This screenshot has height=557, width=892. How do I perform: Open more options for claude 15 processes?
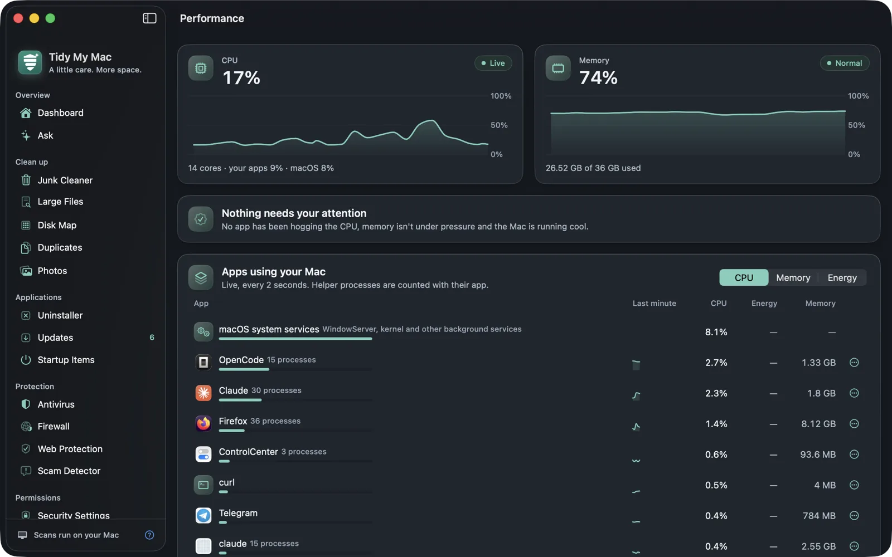click(x=854, y=546)
